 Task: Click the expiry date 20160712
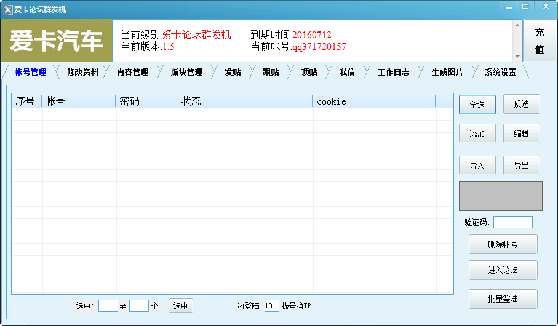click(312, 35)
